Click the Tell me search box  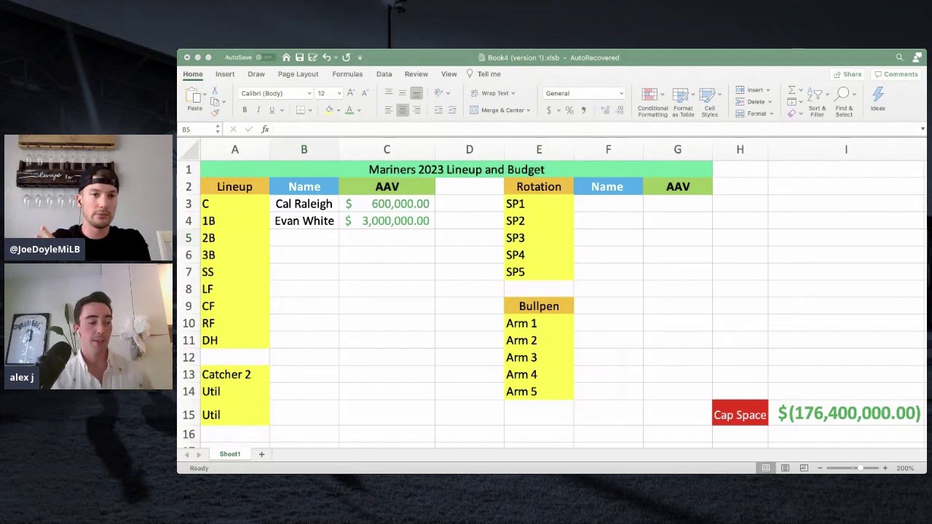tap(483, 74)
